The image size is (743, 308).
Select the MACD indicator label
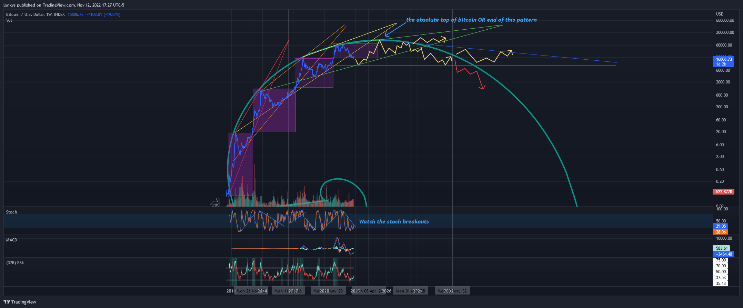click(x=11, y=240)
